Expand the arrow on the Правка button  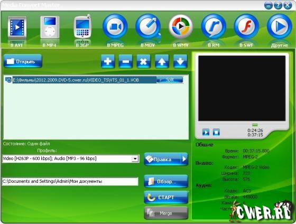(184, 160)
